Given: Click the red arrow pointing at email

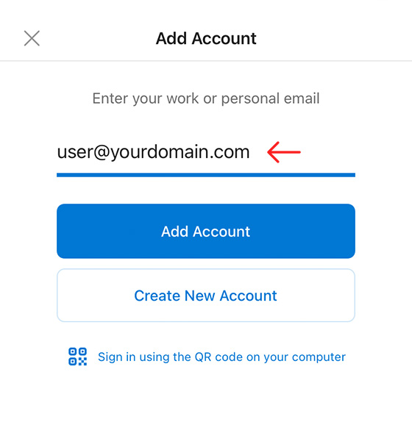Looking at the screenshot, I should [x=284, y=152].
